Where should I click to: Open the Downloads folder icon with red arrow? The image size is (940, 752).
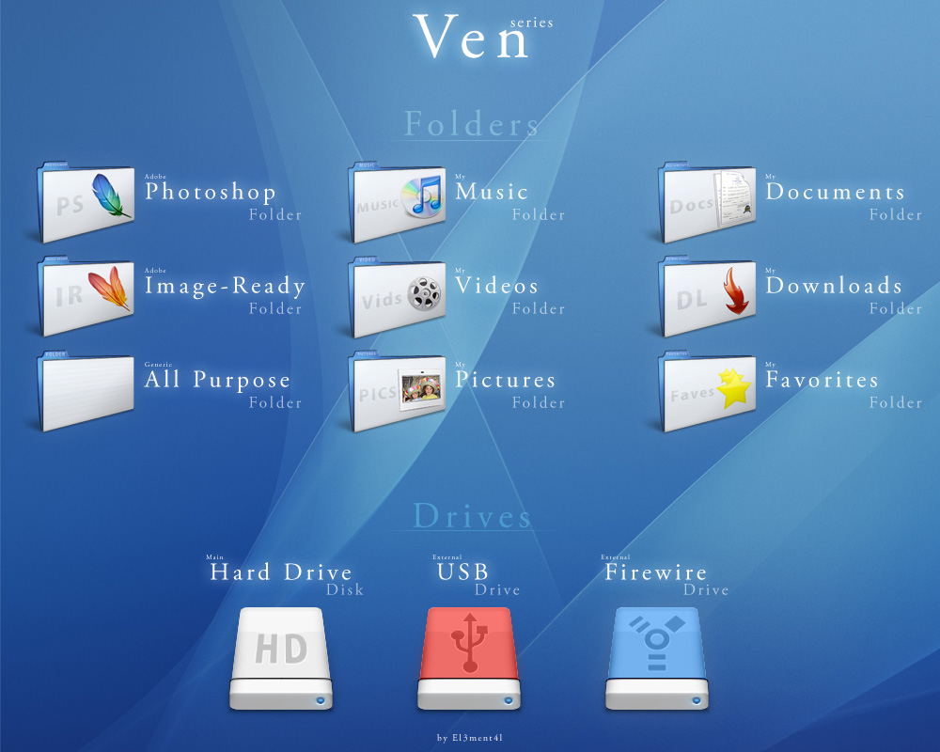click(707, 296)
